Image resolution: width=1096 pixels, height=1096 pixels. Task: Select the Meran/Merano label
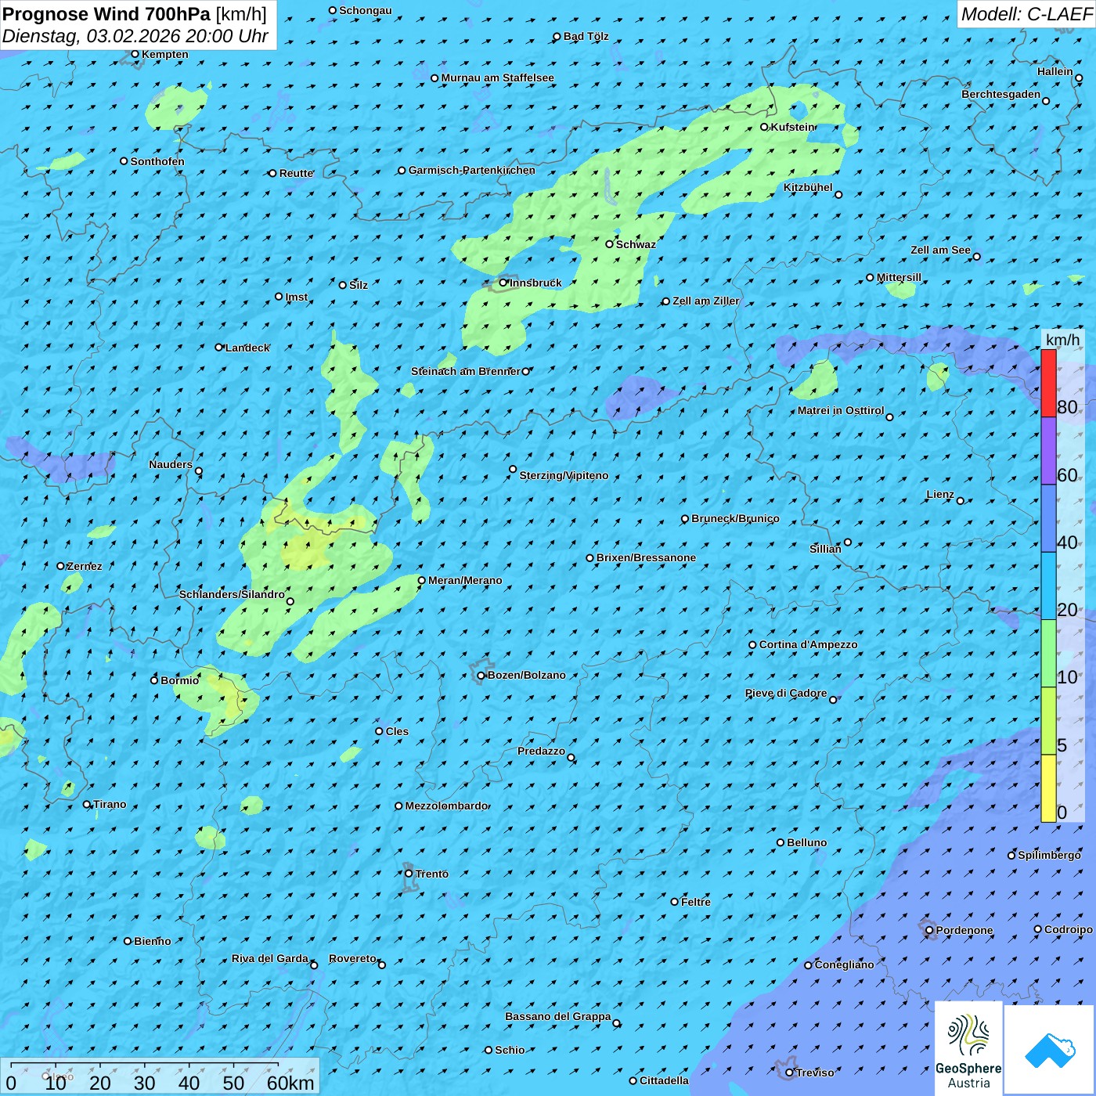click(465, 580)
